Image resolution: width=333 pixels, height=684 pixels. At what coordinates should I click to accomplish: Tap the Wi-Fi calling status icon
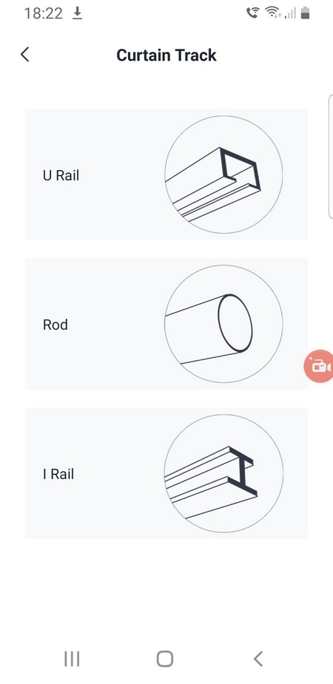point(252,13)
